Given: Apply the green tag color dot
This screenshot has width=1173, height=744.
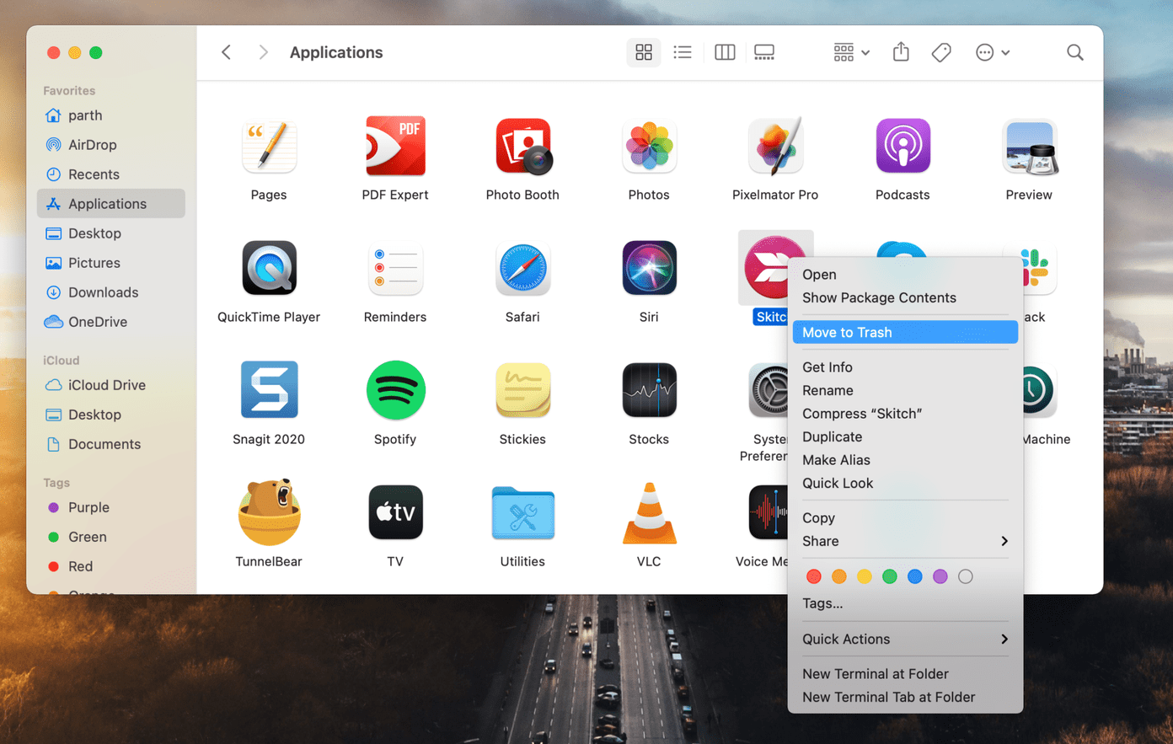Looking at the screenshot, I should (x=889, y=576).
